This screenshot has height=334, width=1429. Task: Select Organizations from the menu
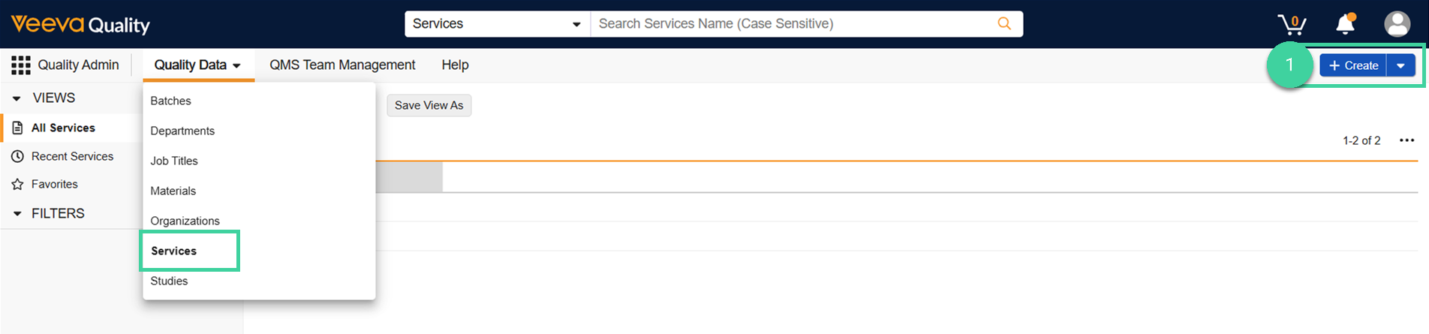(185, 221)
